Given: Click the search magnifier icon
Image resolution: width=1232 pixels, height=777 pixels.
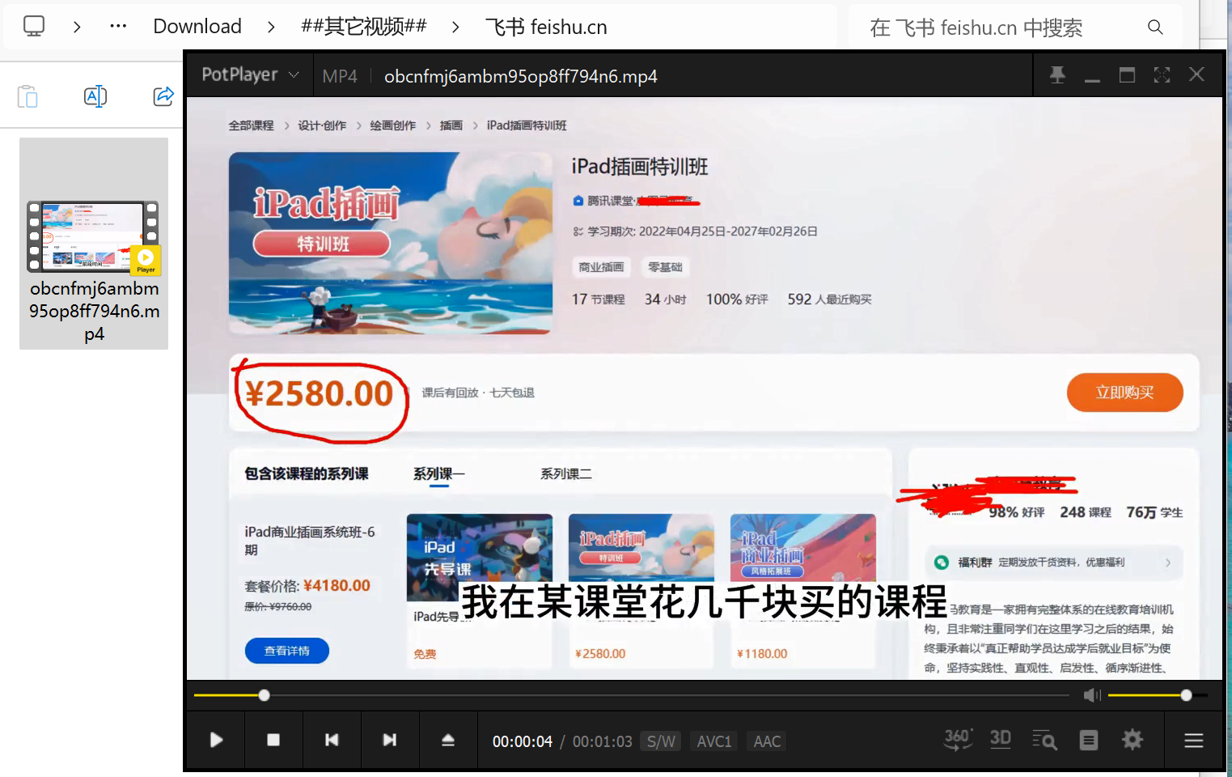Looking at the screenshot, I should (1155, 28).
